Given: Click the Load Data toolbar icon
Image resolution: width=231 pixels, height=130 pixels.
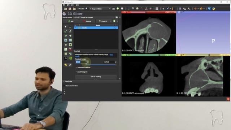Looking at the screenshot, I should pyautogui.click(x=66, y=9).
